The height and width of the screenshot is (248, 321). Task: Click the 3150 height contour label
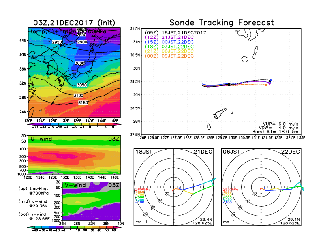[83, 103]
